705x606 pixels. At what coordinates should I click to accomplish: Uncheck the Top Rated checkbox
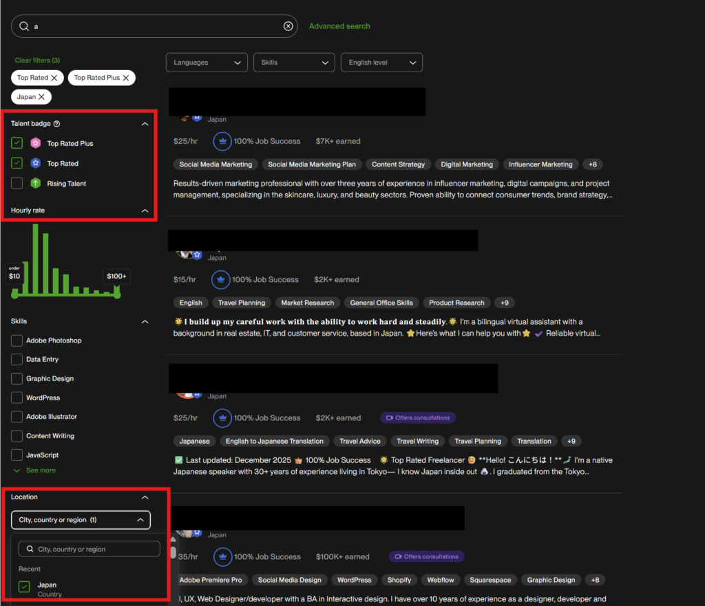(x=17, y=164)
